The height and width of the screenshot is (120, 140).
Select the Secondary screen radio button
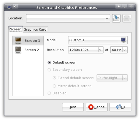click(x=49, y=70)
